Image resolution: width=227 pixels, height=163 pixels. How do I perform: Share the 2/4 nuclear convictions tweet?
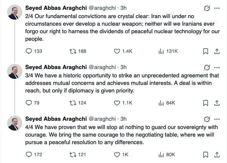tap(217, 51)
